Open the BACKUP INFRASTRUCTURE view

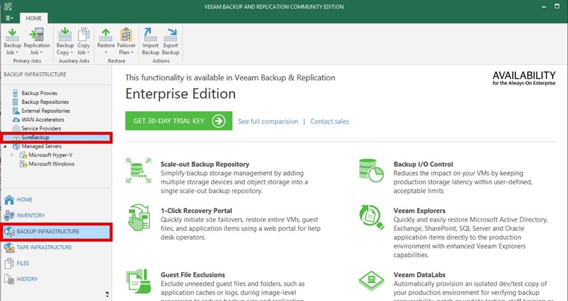[x=56, y=231]
